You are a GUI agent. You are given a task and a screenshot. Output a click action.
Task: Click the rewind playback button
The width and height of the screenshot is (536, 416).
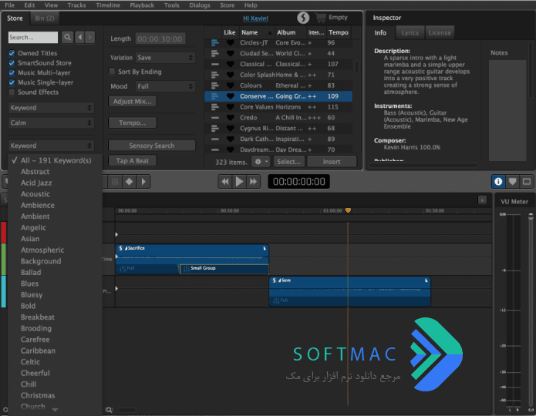(225, 181)
